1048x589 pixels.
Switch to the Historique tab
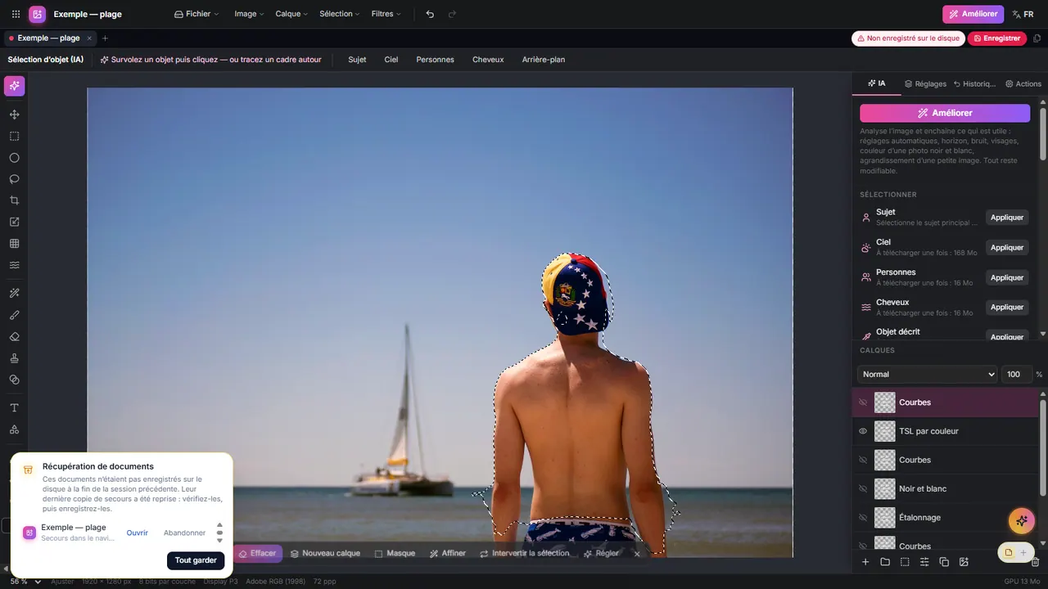974,83
